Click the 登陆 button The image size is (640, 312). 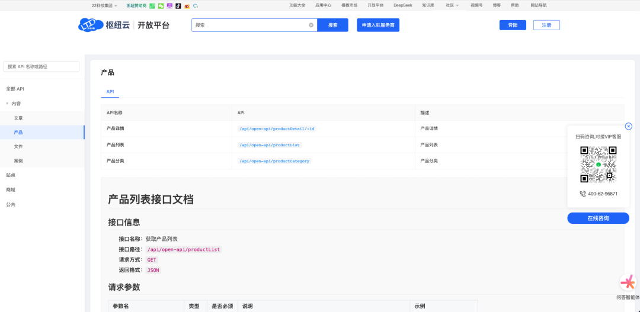point(513,25)
